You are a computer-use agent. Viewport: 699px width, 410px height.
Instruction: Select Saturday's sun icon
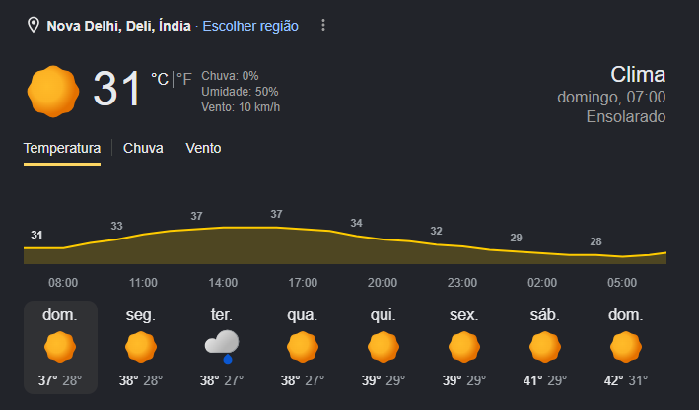click(545, 347)
